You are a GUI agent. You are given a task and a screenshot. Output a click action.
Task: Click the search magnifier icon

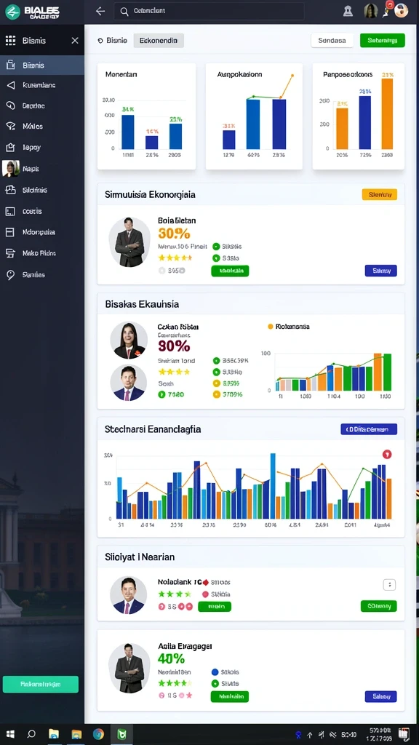124,12
